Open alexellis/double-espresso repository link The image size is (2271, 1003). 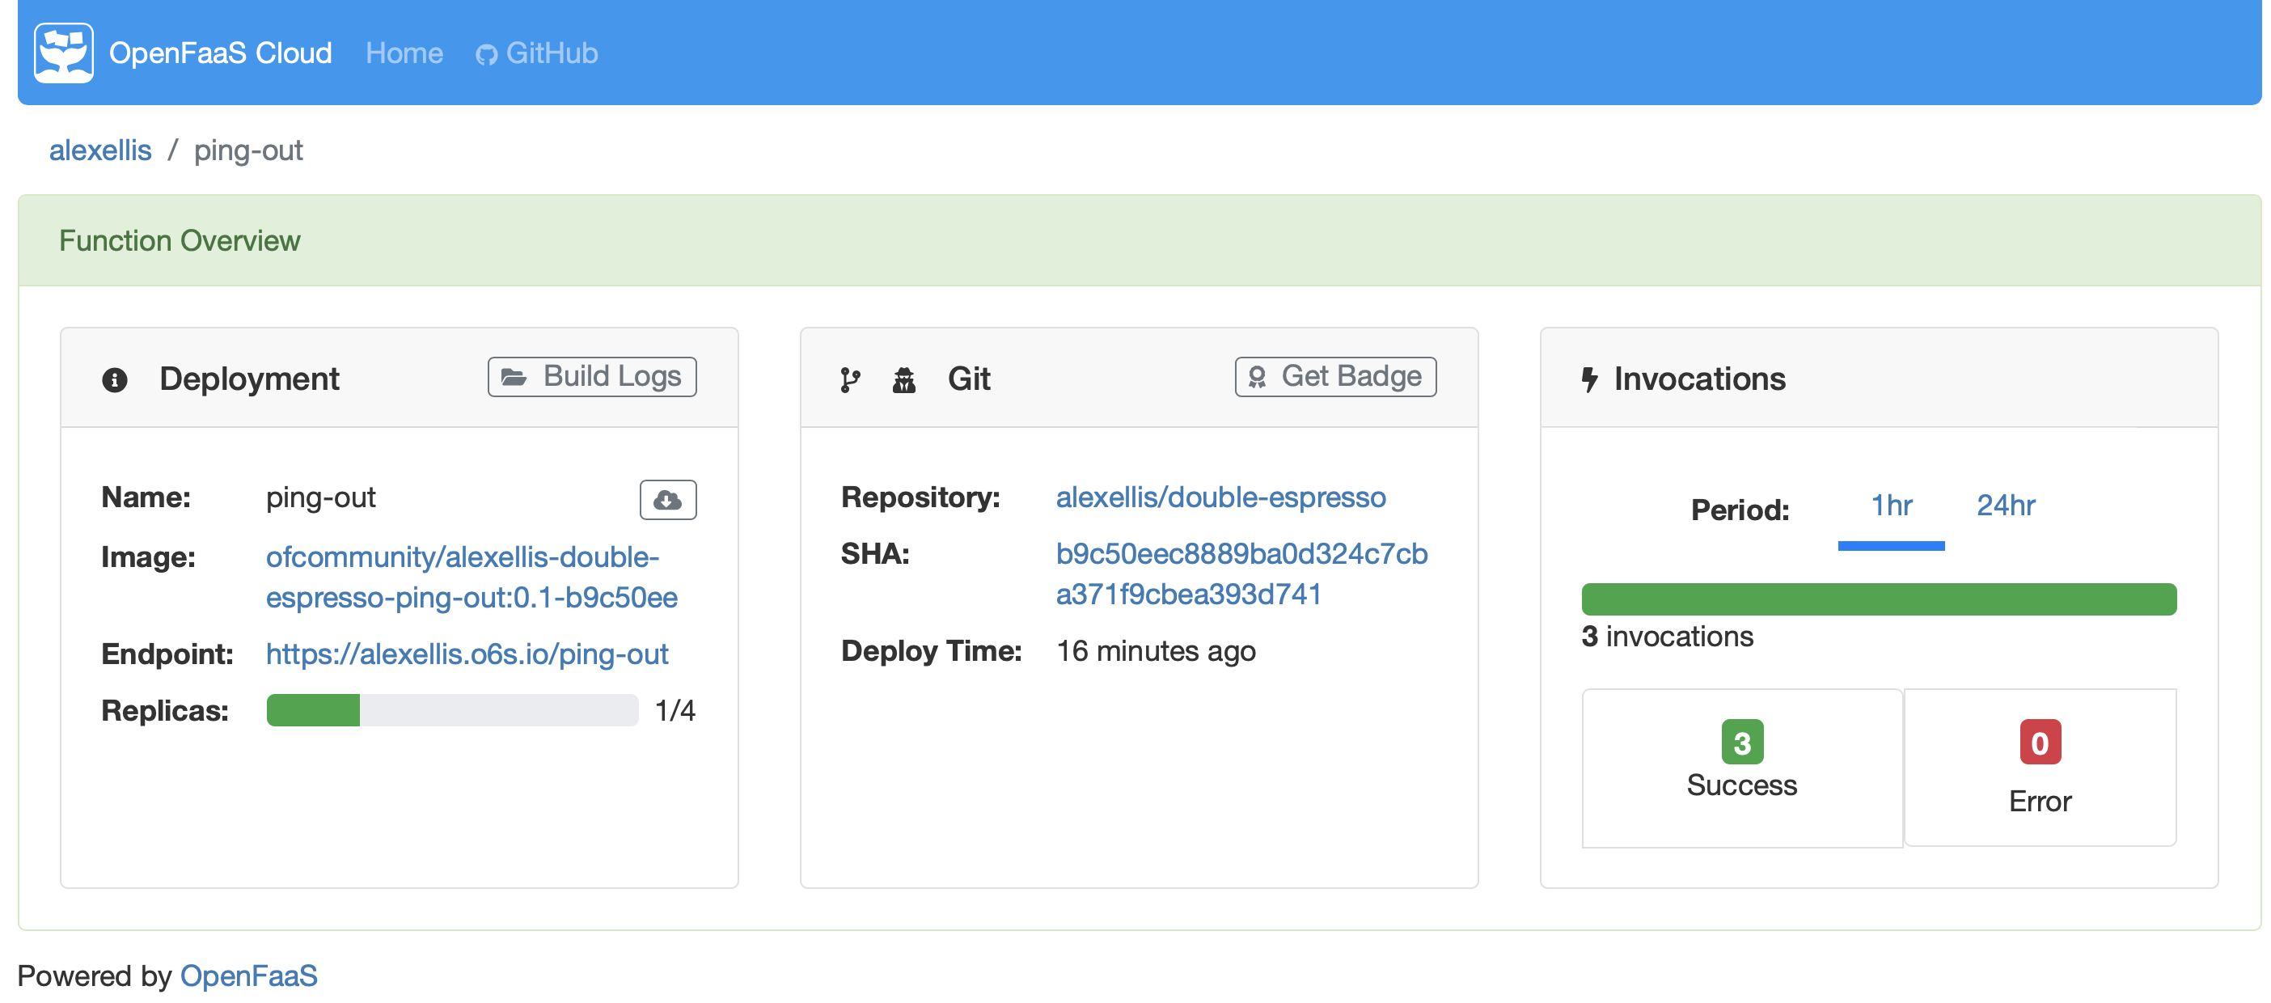(x=1220, y=497)
